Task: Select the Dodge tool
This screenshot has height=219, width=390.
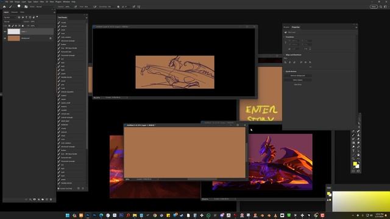Action: point(353,147)
